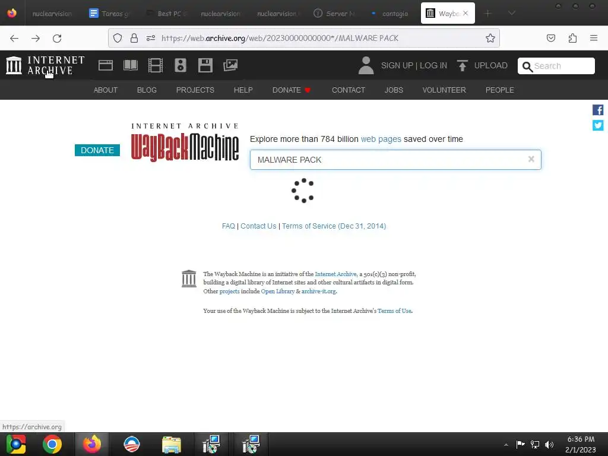Open the ABOUT menu item
The width and height of the screenshot is (608, 456).
(106, 90)
